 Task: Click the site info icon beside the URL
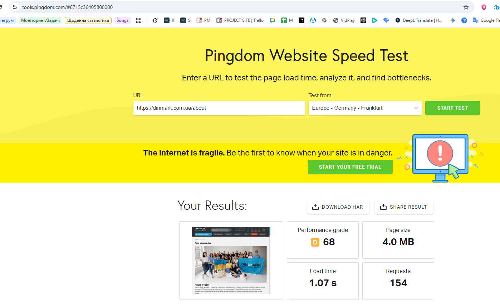coord(15,7)
